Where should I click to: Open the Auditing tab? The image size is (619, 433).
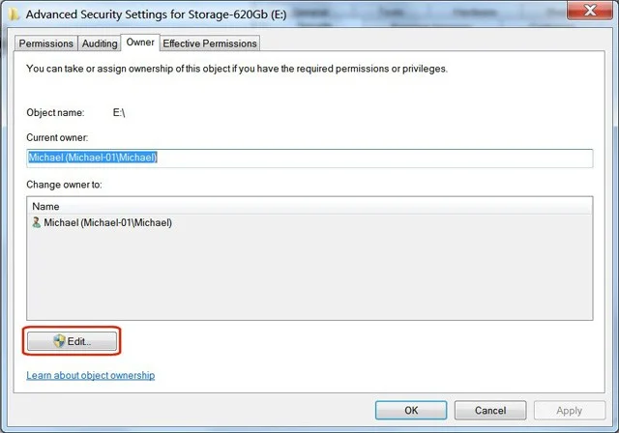(100, 43)
